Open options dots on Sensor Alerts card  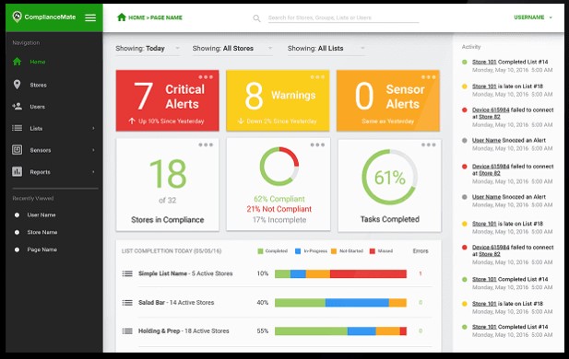(428, 76)
